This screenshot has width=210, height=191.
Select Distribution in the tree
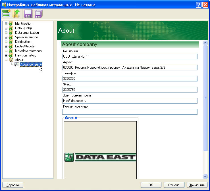(x=22, y=42)
